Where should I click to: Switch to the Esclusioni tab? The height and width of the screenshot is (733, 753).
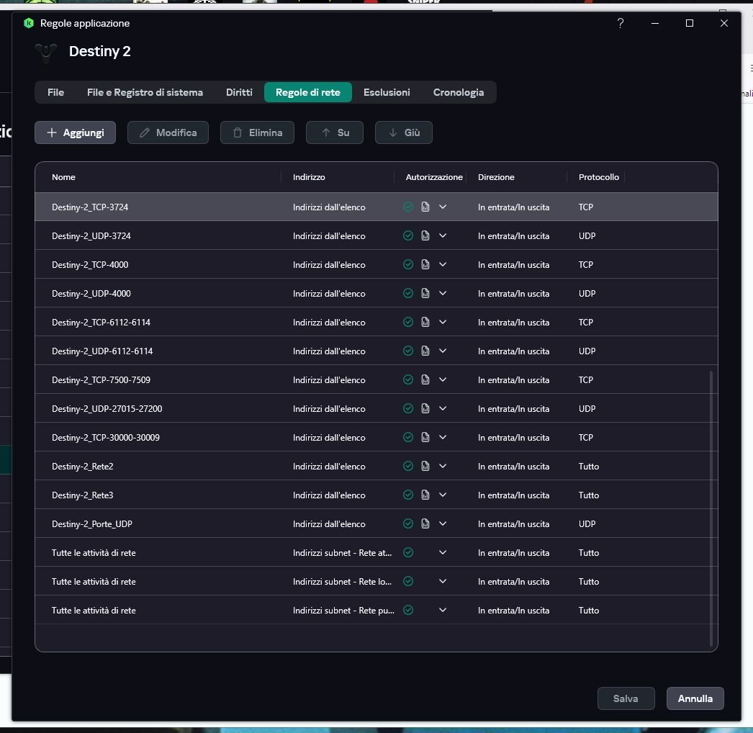pyautogui.click(x=387, y=92)
